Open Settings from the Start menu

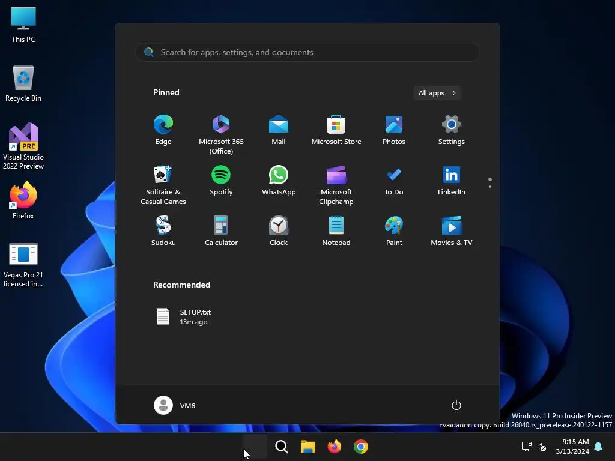(x=452, y=130)
